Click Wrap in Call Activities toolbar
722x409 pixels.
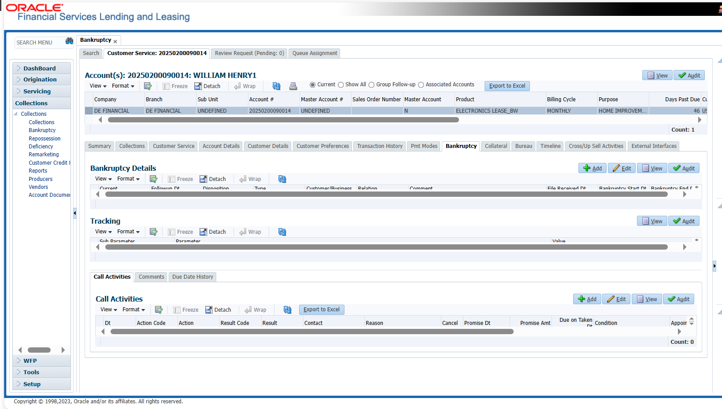pos(255,310)
